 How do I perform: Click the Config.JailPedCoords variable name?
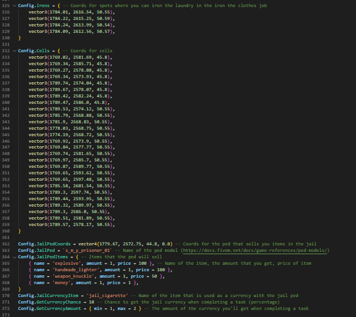tap(44, 244)
